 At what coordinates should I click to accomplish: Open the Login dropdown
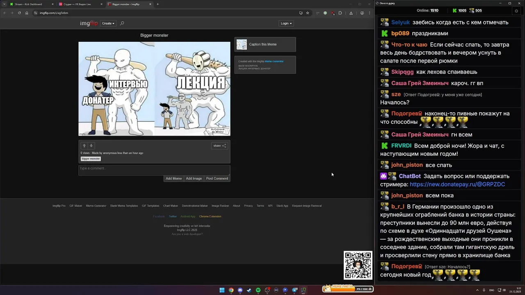tap(286, 23)
